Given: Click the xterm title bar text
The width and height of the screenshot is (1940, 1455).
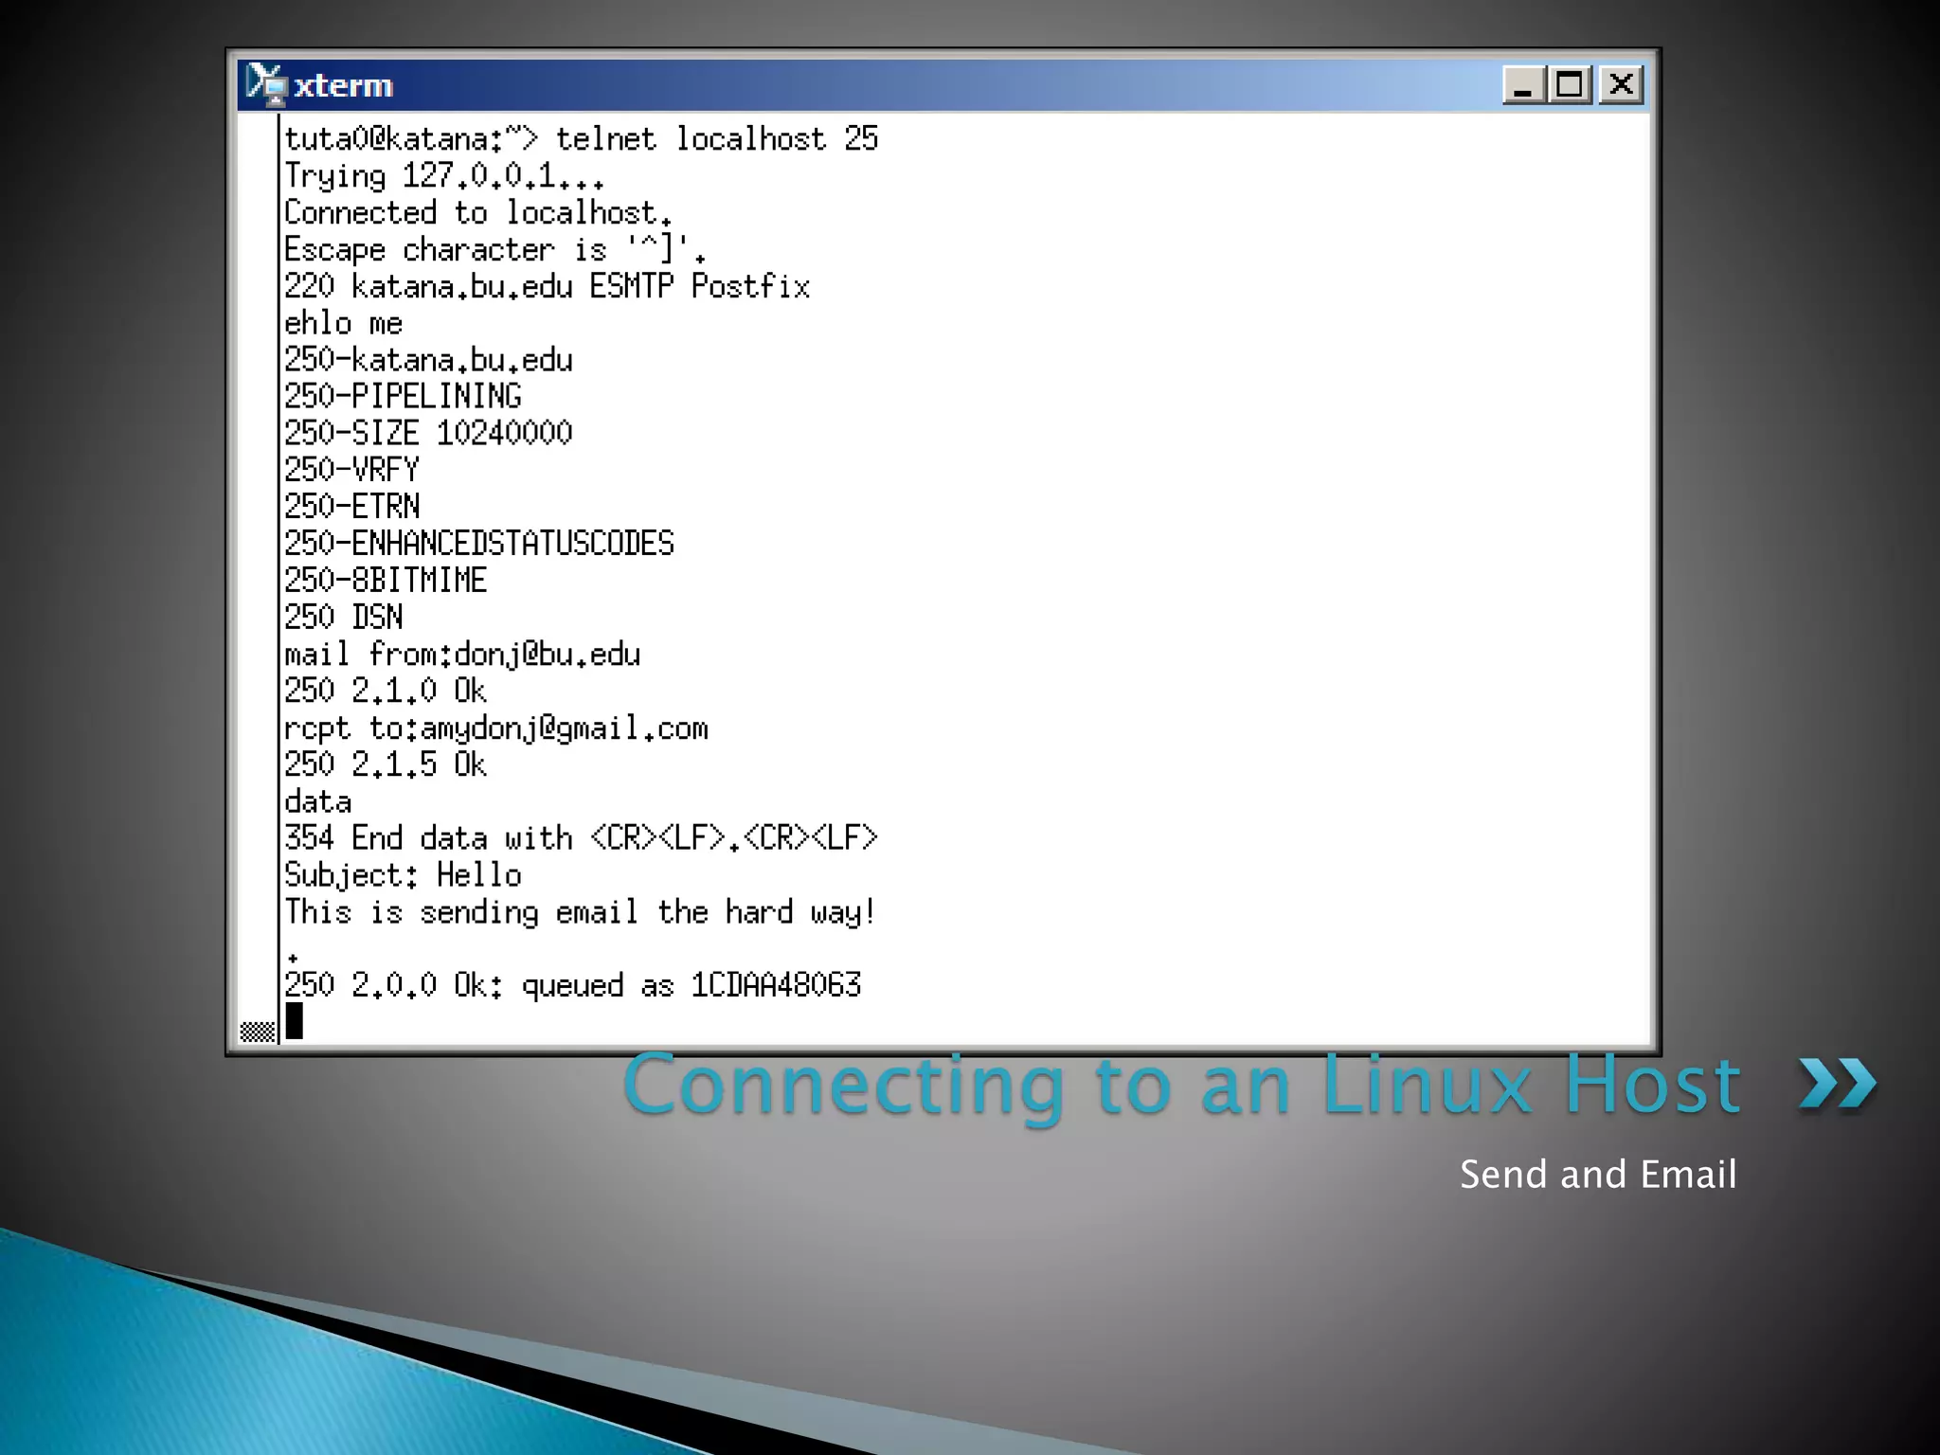Looking at the screenshot, I should coord(343,86).
